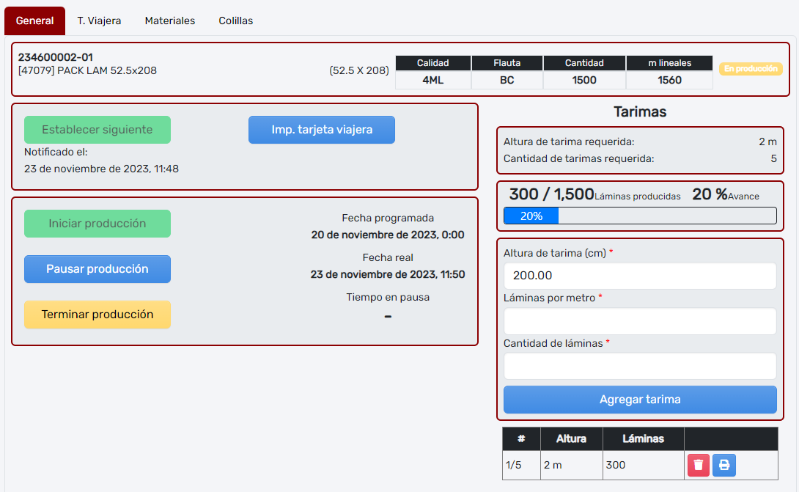Focus the Altura de tarima field
This screenshot has width=799, height=492.
click(640, 276)
